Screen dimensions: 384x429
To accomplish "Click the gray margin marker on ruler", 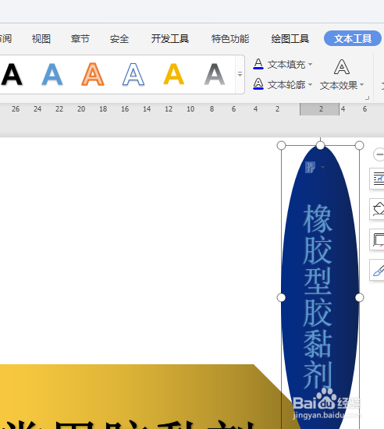I will 319,109.
